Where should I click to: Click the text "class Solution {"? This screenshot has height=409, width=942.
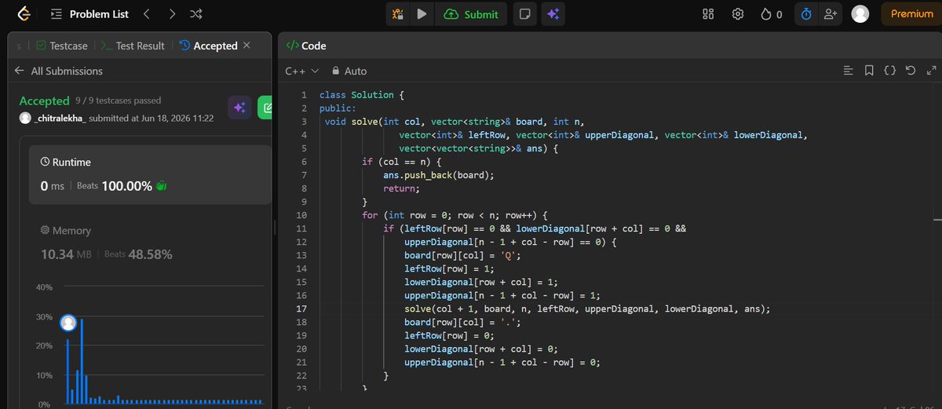[x=362, y=95]
